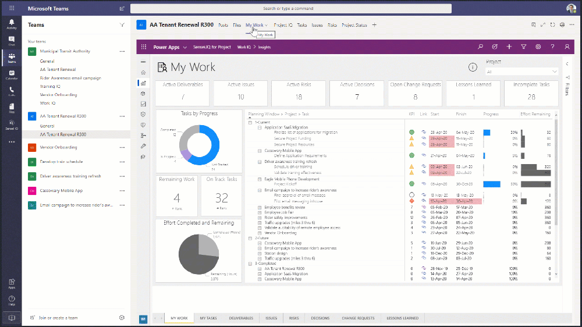Open the Project IQ tab
Viewport: 582px width, 327px height.
283,25
